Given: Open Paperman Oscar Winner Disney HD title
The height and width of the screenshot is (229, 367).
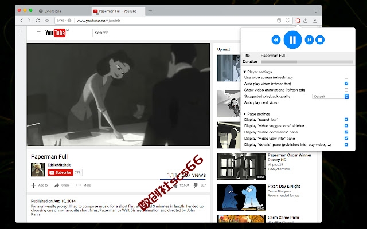Looking at the screenshot, I should 289,157.
